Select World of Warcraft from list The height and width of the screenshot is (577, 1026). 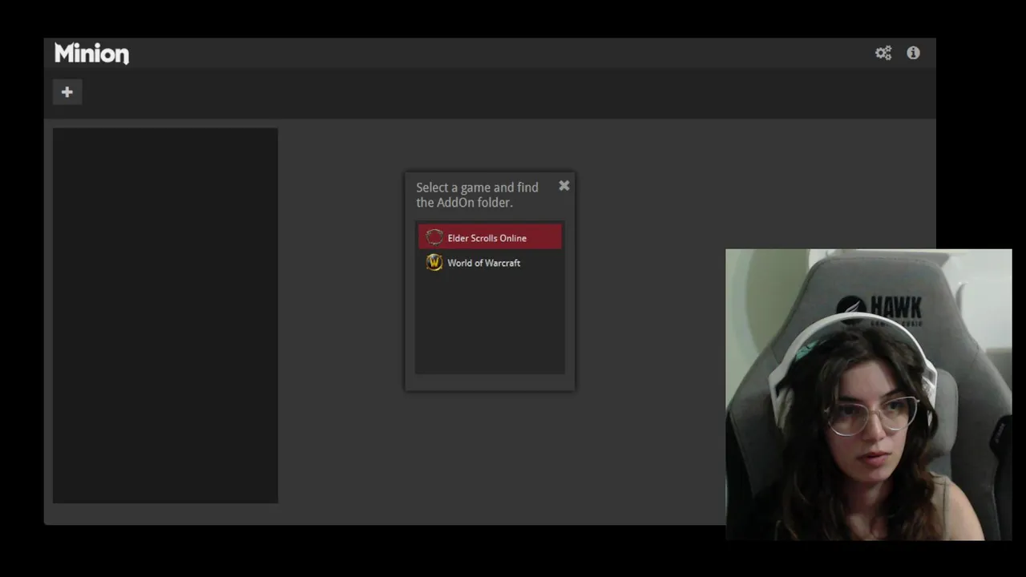click(490, 263)
